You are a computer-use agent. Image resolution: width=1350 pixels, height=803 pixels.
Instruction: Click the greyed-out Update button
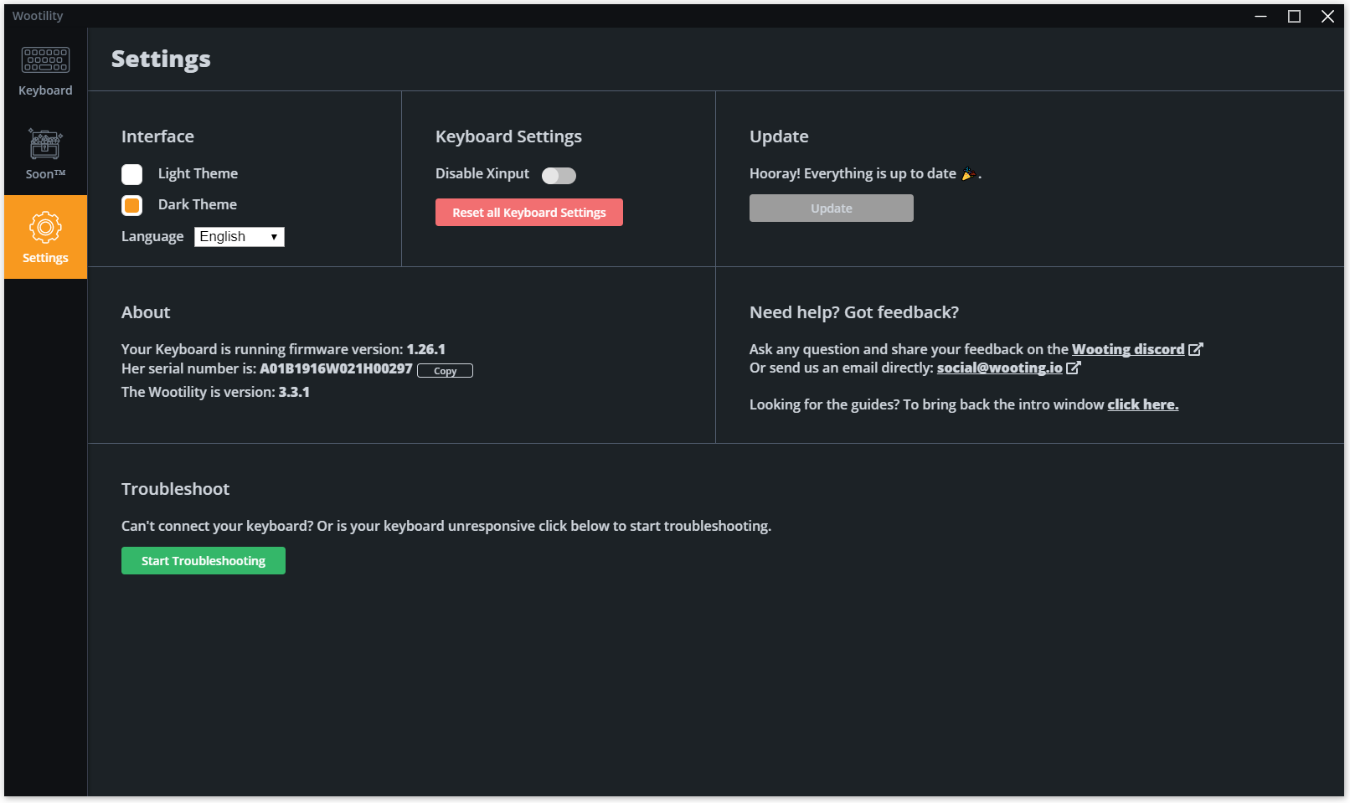click(832, 208)
